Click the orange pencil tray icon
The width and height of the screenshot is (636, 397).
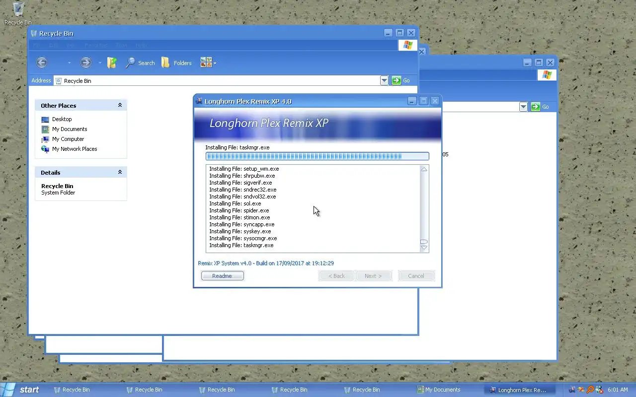point(581,390)
